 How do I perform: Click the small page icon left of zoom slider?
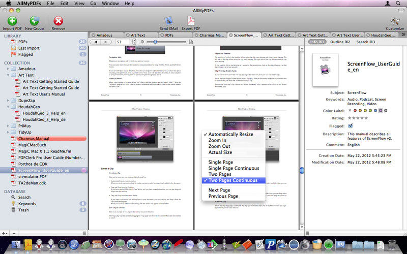142,42
